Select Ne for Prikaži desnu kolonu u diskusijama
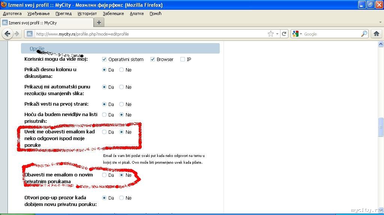This screenshot has height=215, width=384. tap(121, 70)
